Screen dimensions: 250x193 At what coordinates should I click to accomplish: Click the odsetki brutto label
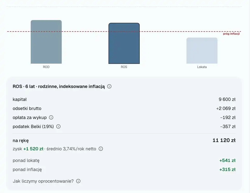[x=27, y=108]
